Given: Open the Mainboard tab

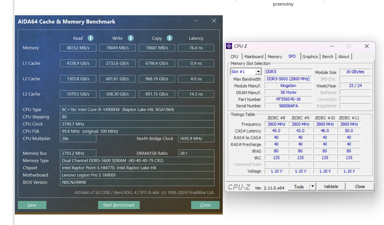Looking at the screenshot, I should [x=254, y=57].
